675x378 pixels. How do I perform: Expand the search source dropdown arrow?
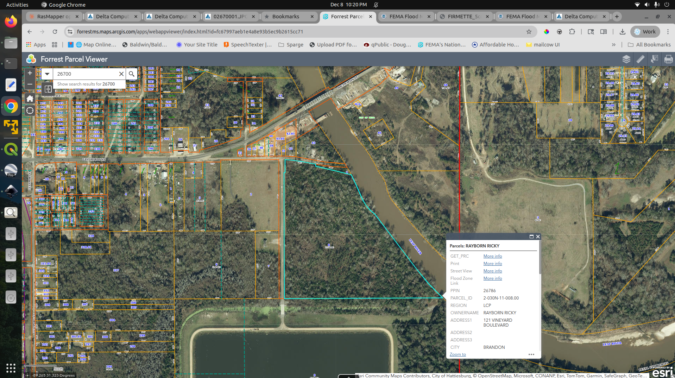[x=47, y=74]
